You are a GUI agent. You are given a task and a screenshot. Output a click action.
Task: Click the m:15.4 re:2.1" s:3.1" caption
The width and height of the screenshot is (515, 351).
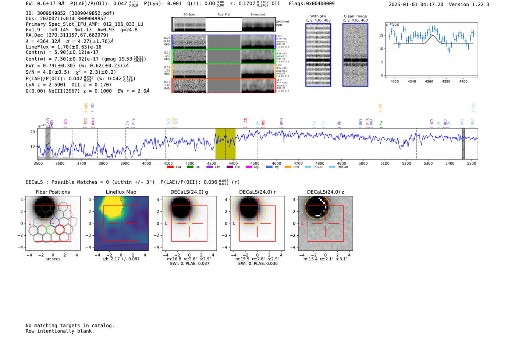pos(326,259)
